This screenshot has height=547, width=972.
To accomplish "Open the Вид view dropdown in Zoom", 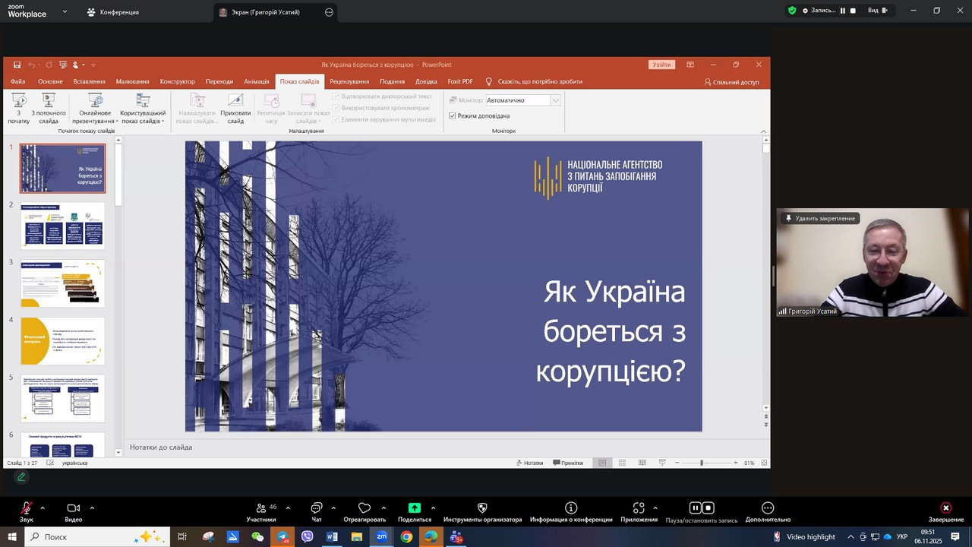I will (x=877, y=11).
